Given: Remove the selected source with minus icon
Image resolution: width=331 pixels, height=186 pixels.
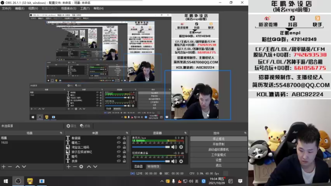Looking at the screenshot, I should (x=75, y=167).
